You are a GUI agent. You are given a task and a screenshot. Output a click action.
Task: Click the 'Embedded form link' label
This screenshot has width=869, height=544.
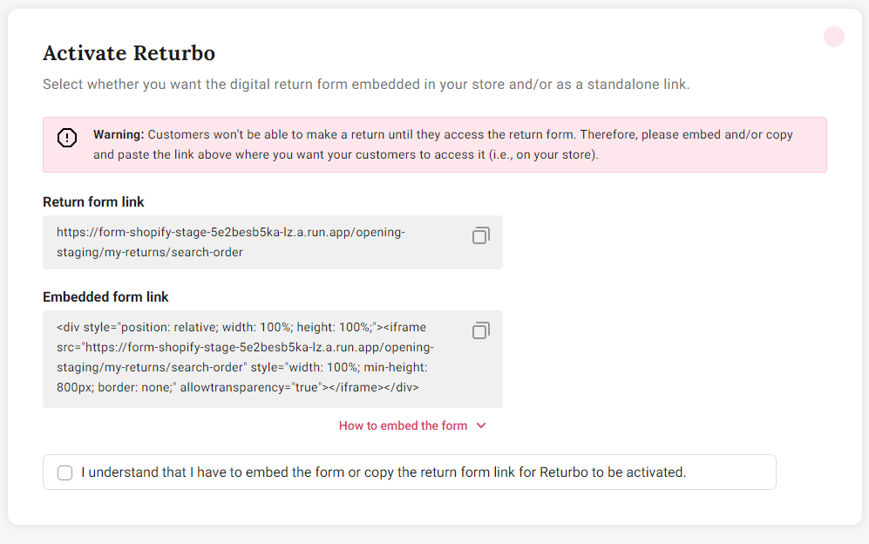[x=105, y=296]
